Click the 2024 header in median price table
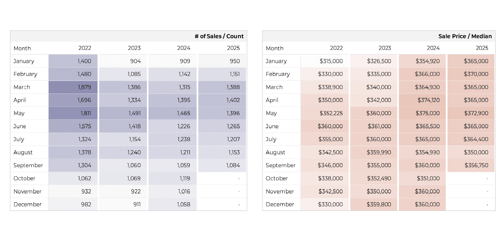 [x=433, y=48]
